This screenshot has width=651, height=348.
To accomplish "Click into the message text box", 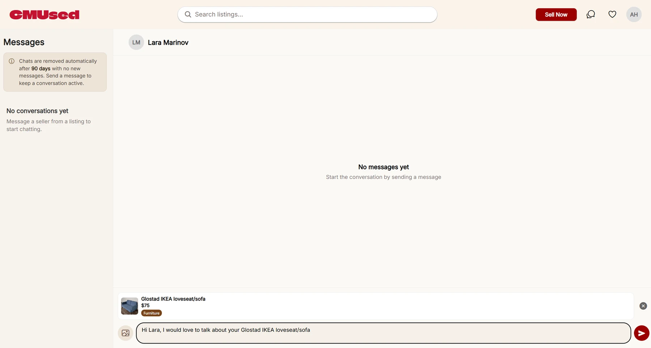I will [x=383, y=333].
